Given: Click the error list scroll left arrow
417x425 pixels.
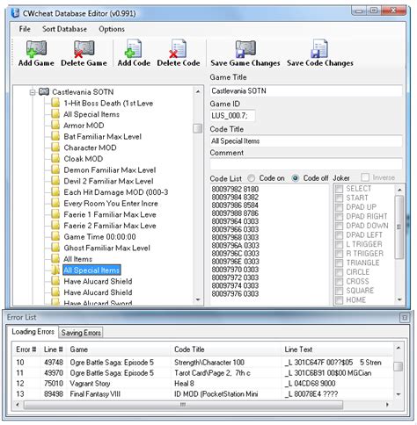Looking at the screenshot, I should pyautogui.click(x=18, y=405).
